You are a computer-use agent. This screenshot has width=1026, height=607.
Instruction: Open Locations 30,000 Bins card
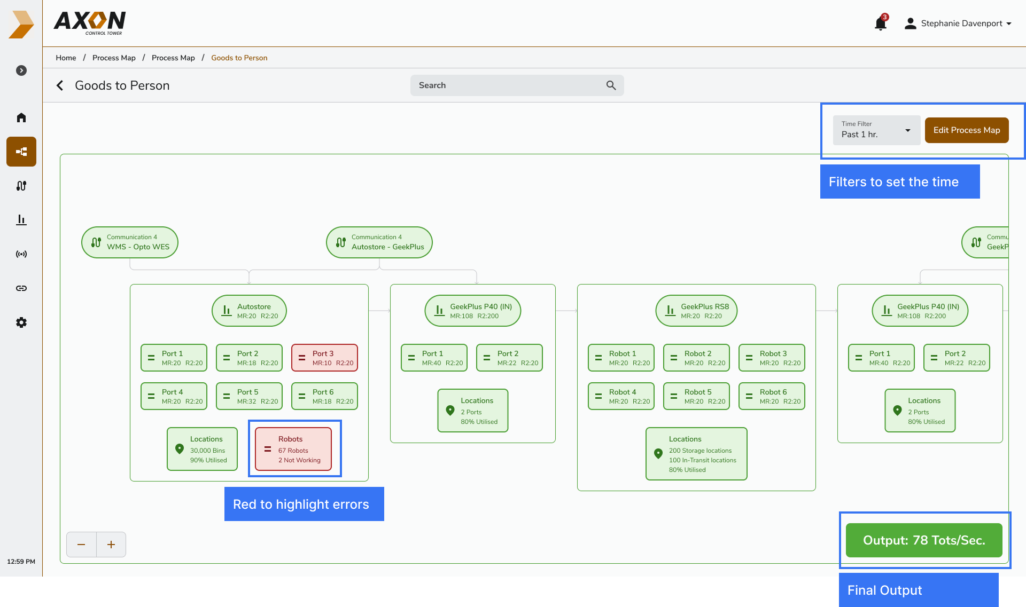click(202, 449)
